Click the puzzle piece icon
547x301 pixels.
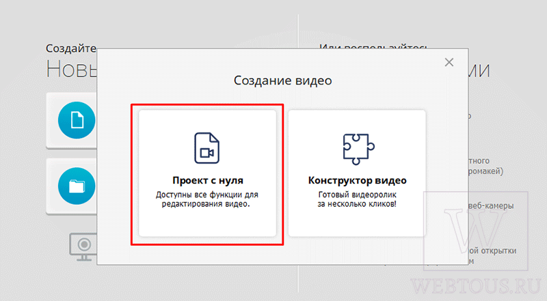[x=358, y=149]
